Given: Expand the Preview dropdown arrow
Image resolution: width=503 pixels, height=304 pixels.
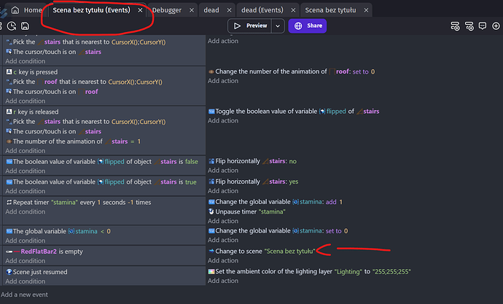Looking at the screenshot, I should point(278,26).
